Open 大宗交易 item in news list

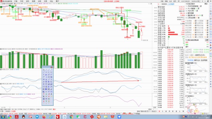(x=191, y=11)
